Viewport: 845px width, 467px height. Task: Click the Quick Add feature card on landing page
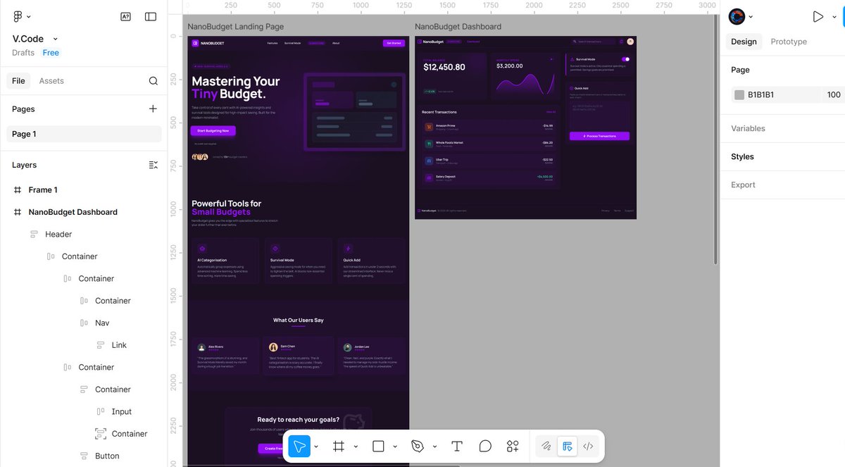point(371,261)
